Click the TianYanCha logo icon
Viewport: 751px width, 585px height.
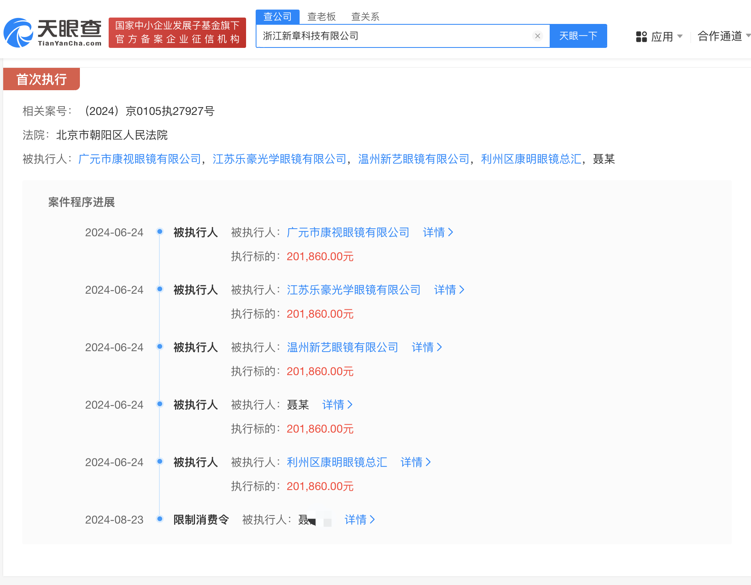[19, 32]
